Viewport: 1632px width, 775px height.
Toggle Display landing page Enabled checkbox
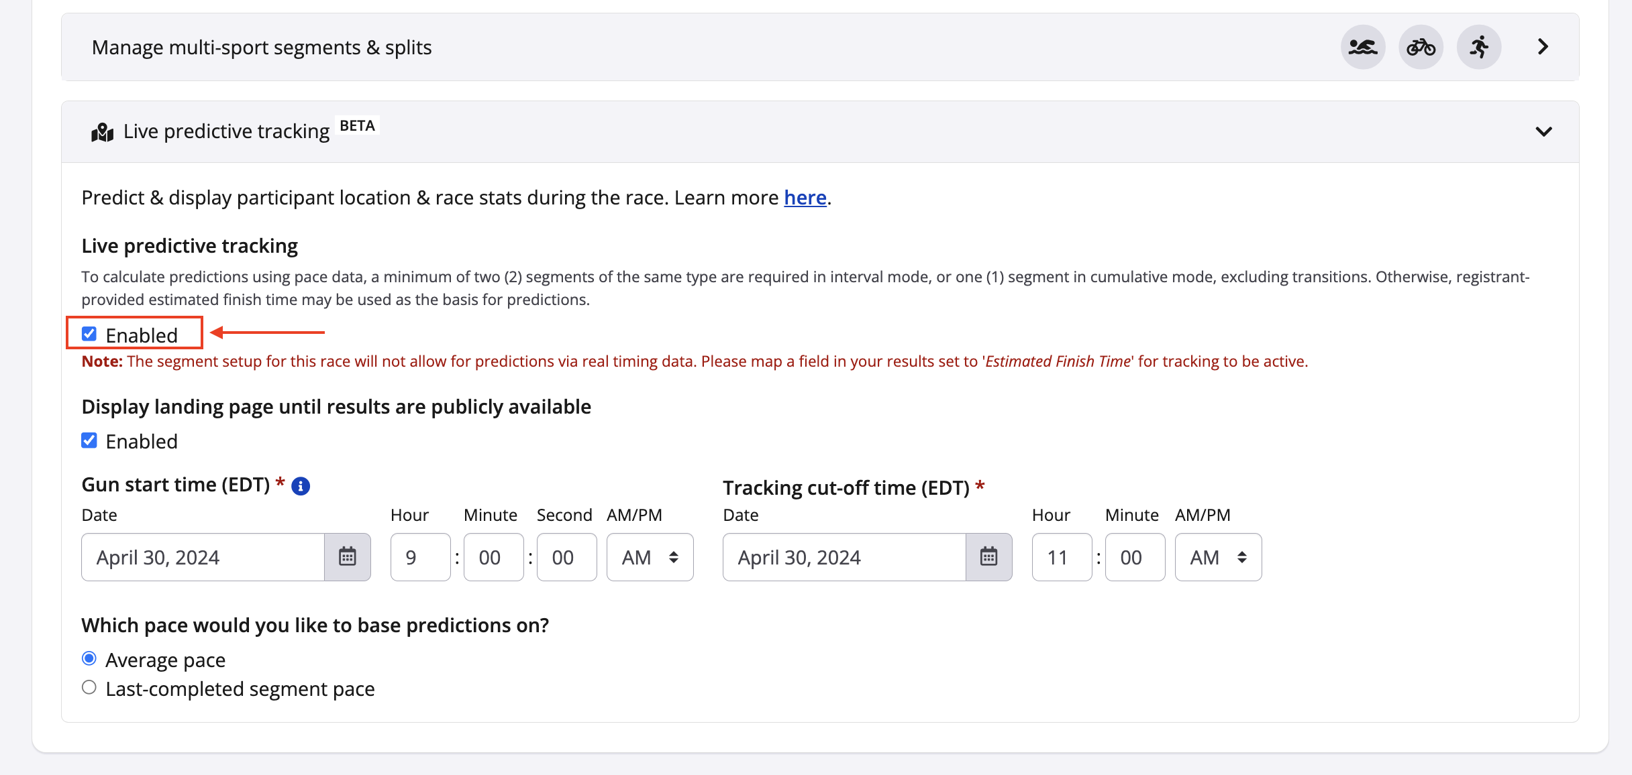pos(89,440)
